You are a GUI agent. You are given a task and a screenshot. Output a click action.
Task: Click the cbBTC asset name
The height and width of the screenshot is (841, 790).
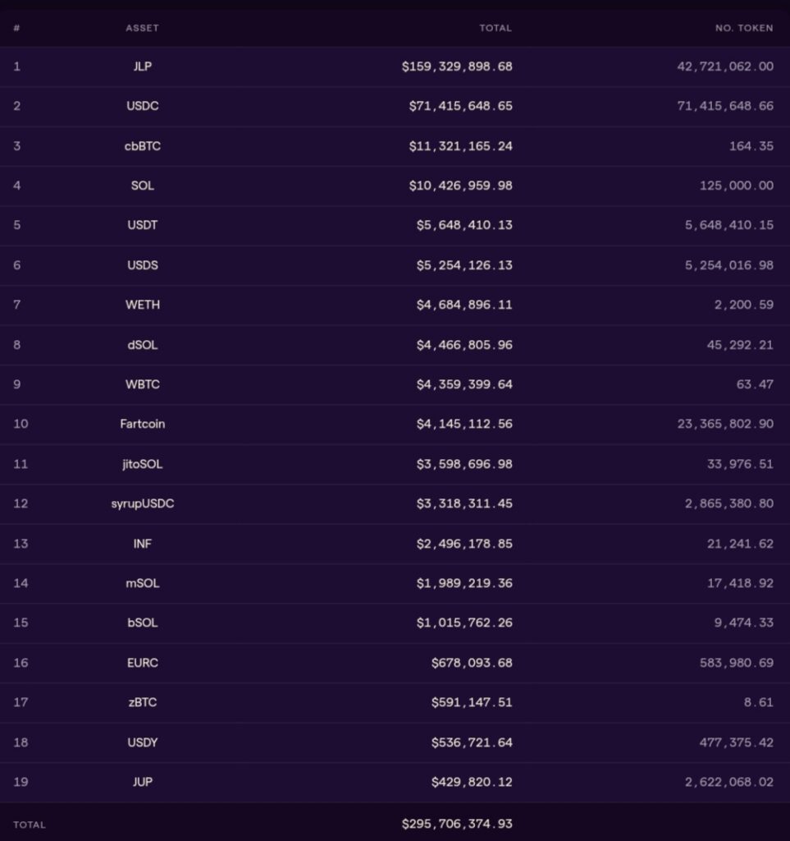(142, 146)
